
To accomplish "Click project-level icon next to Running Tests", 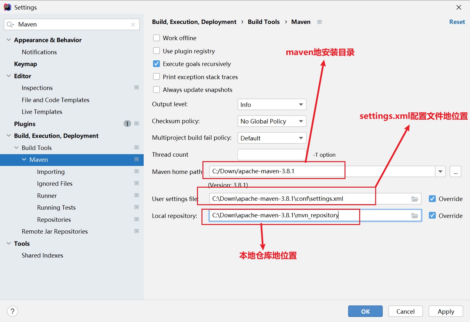I will pos(137,207).
